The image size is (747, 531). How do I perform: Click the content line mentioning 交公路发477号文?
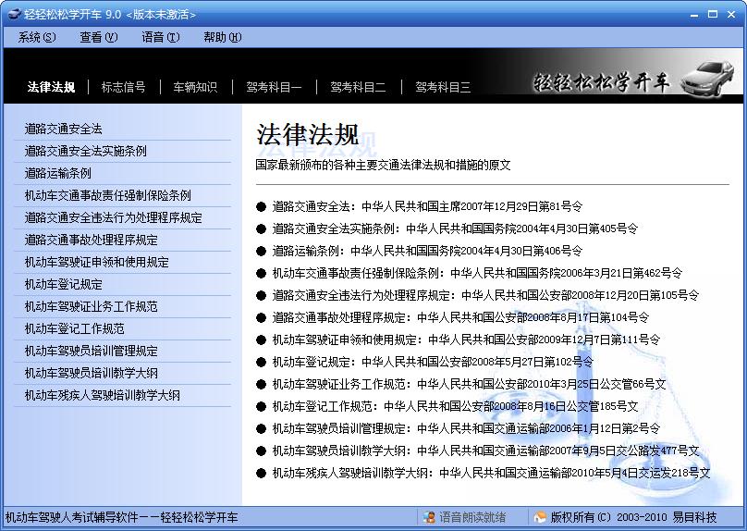tap(485, 451)
